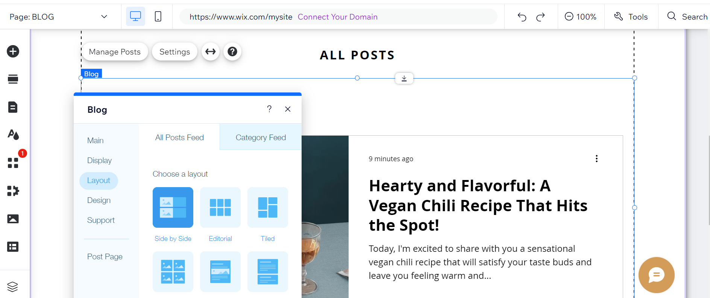Select the Tiled layout option

pos(268,207)
